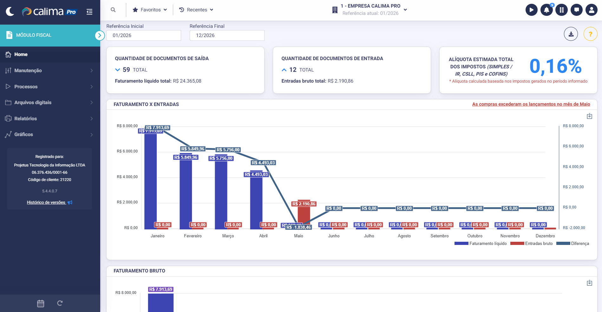The width and height of the screenshot is (602, 312).
Task: Collapse sidebar with hamburger menu icon
Action: (89, 12)
